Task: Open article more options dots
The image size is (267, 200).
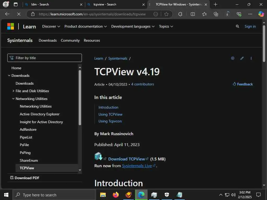Action: pos(251,58)
